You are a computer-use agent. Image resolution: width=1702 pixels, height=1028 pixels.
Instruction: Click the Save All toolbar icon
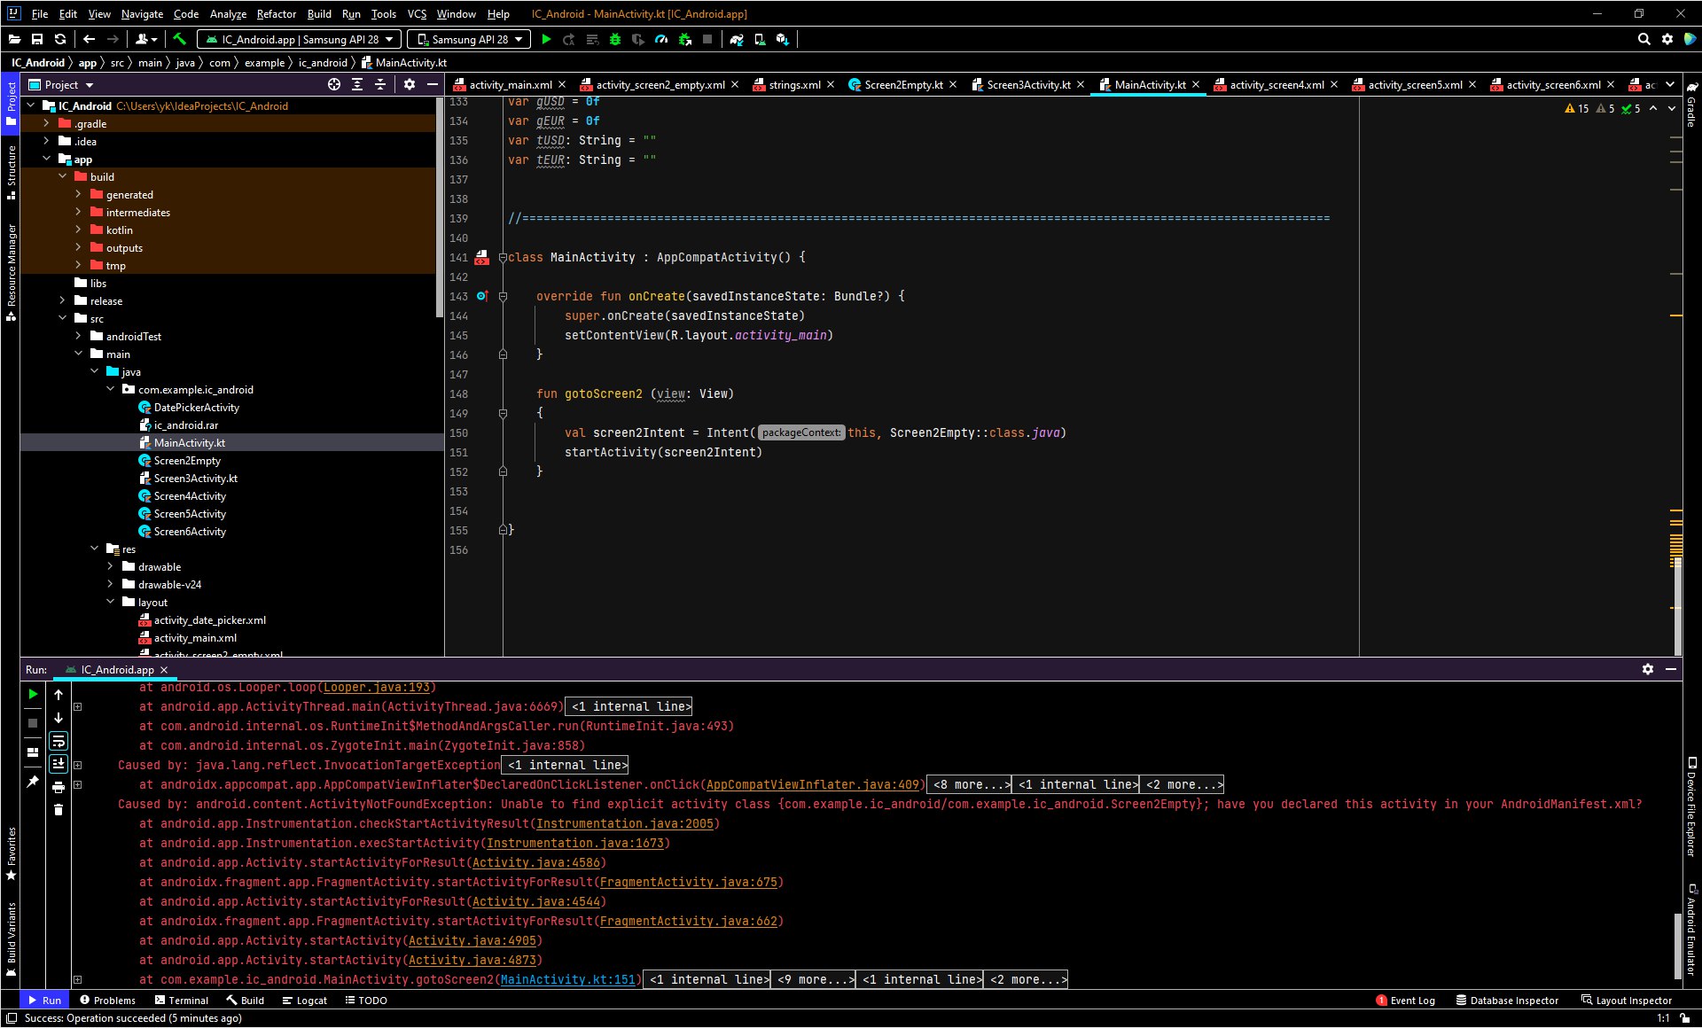pos(37,39)
